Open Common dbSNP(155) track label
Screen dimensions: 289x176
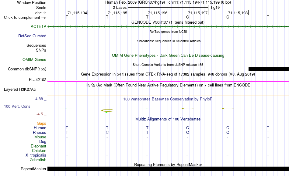click(x=27, y=69)
